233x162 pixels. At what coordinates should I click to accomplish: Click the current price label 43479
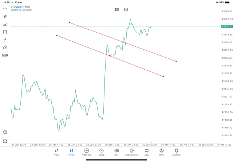pyautogui.click(x=226, y=26)
